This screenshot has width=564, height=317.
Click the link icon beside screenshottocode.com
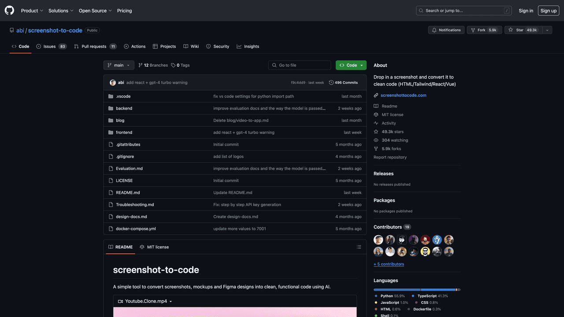coord(376,95)
